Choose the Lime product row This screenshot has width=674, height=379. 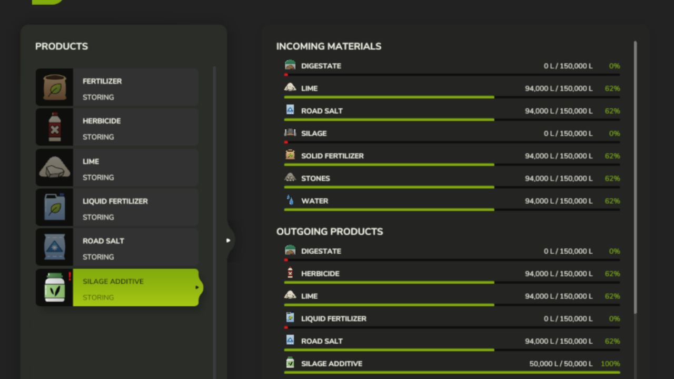[x=135, y=168]
